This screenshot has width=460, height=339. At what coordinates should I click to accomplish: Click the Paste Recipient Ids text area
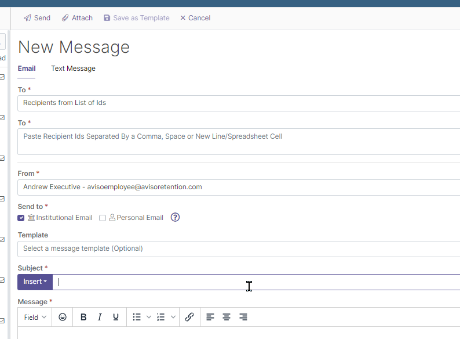(x=239, y=142)
